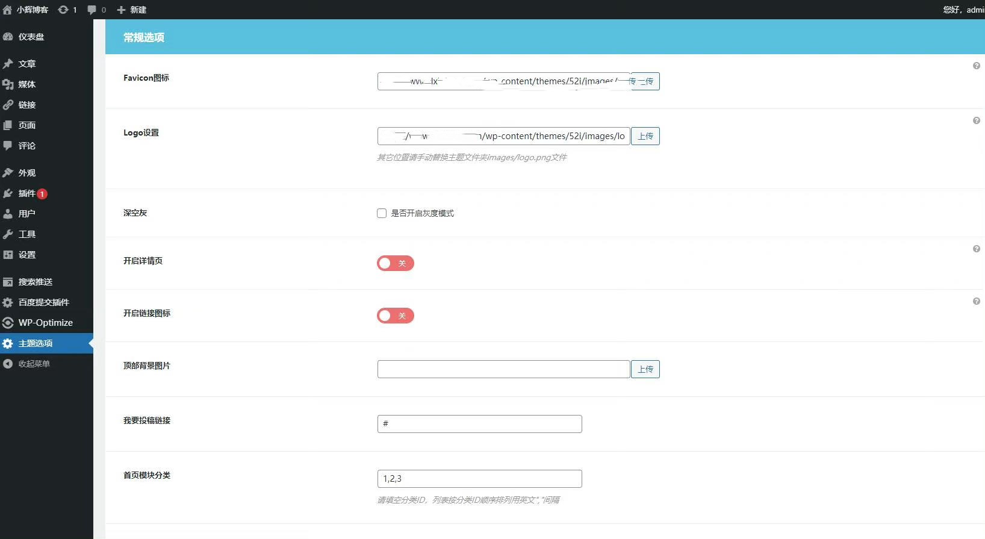Select the 主题选项 menu item
Image resolution: width=985 pixels, height=539 pixels.
click(36, 343)
